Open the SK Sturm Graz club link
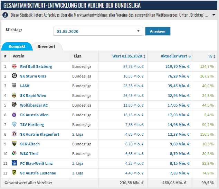This screenshot has height=189, width=219. point(33,76)
